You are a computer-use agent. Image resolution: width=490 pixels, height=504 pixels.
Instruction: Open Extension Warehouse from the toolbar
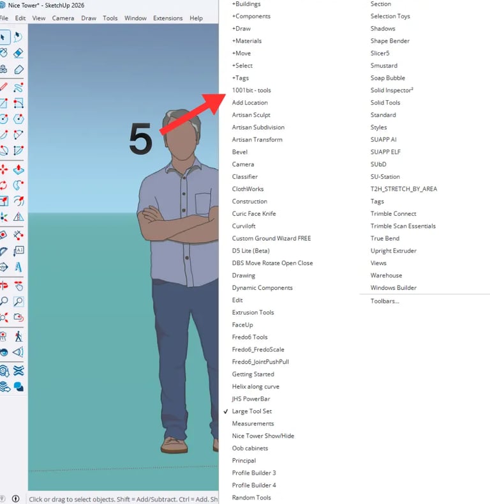click(19, 370)
